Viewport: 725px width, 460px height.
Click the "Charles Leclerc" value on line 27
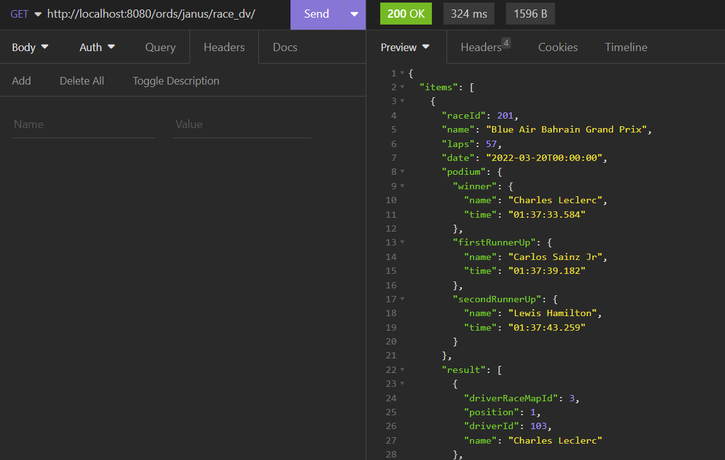555,440
